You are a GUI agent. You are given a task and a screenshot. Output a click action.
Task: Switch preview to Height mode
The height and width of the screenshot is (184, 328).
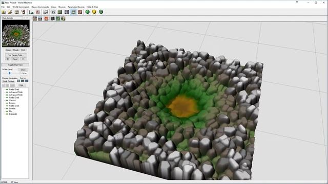(x=9, y=50)
